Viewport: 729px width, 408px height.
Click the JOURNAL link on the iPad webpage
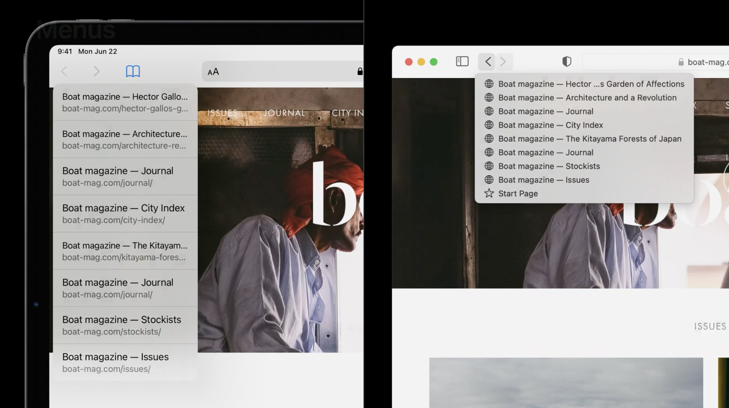[284, 113]
